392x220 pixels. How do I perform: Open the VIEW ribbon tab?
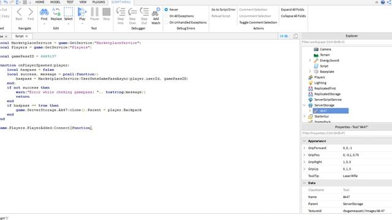click(x=83, y=2)
